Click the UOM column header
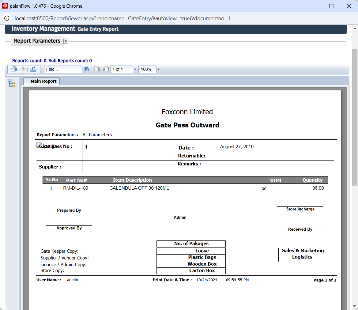358x310 pixels. pos(276,180)
